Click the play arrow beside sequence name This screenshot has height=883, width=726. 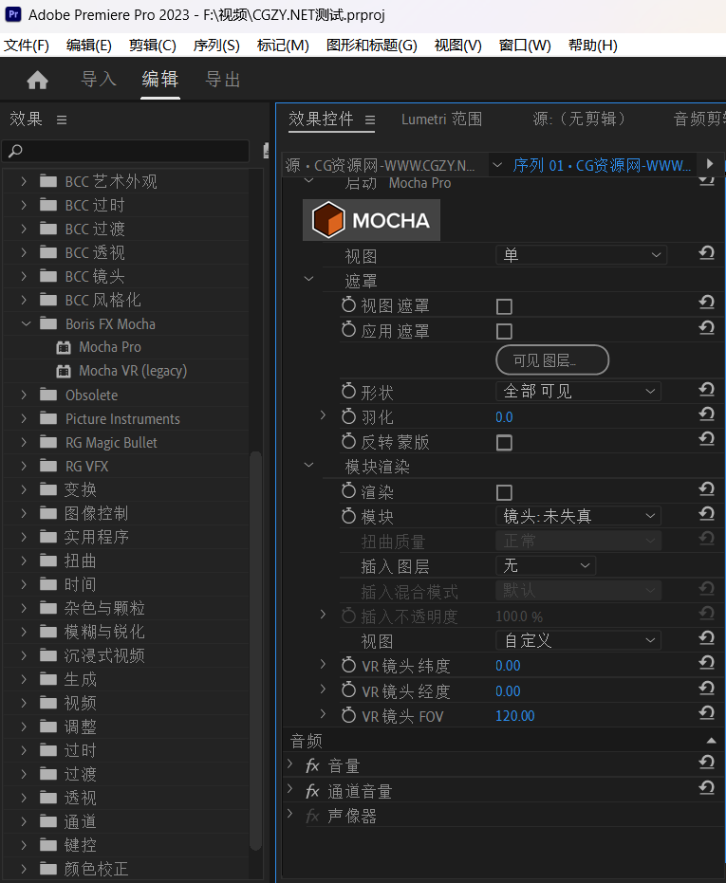tap(710, 164)
